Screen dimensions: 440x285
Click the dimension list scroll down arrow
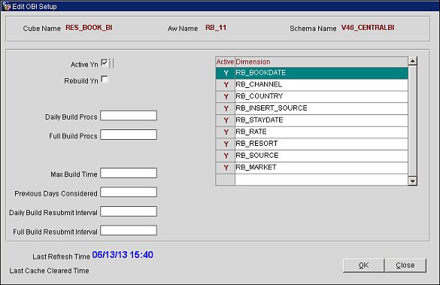tap(412, 181)
